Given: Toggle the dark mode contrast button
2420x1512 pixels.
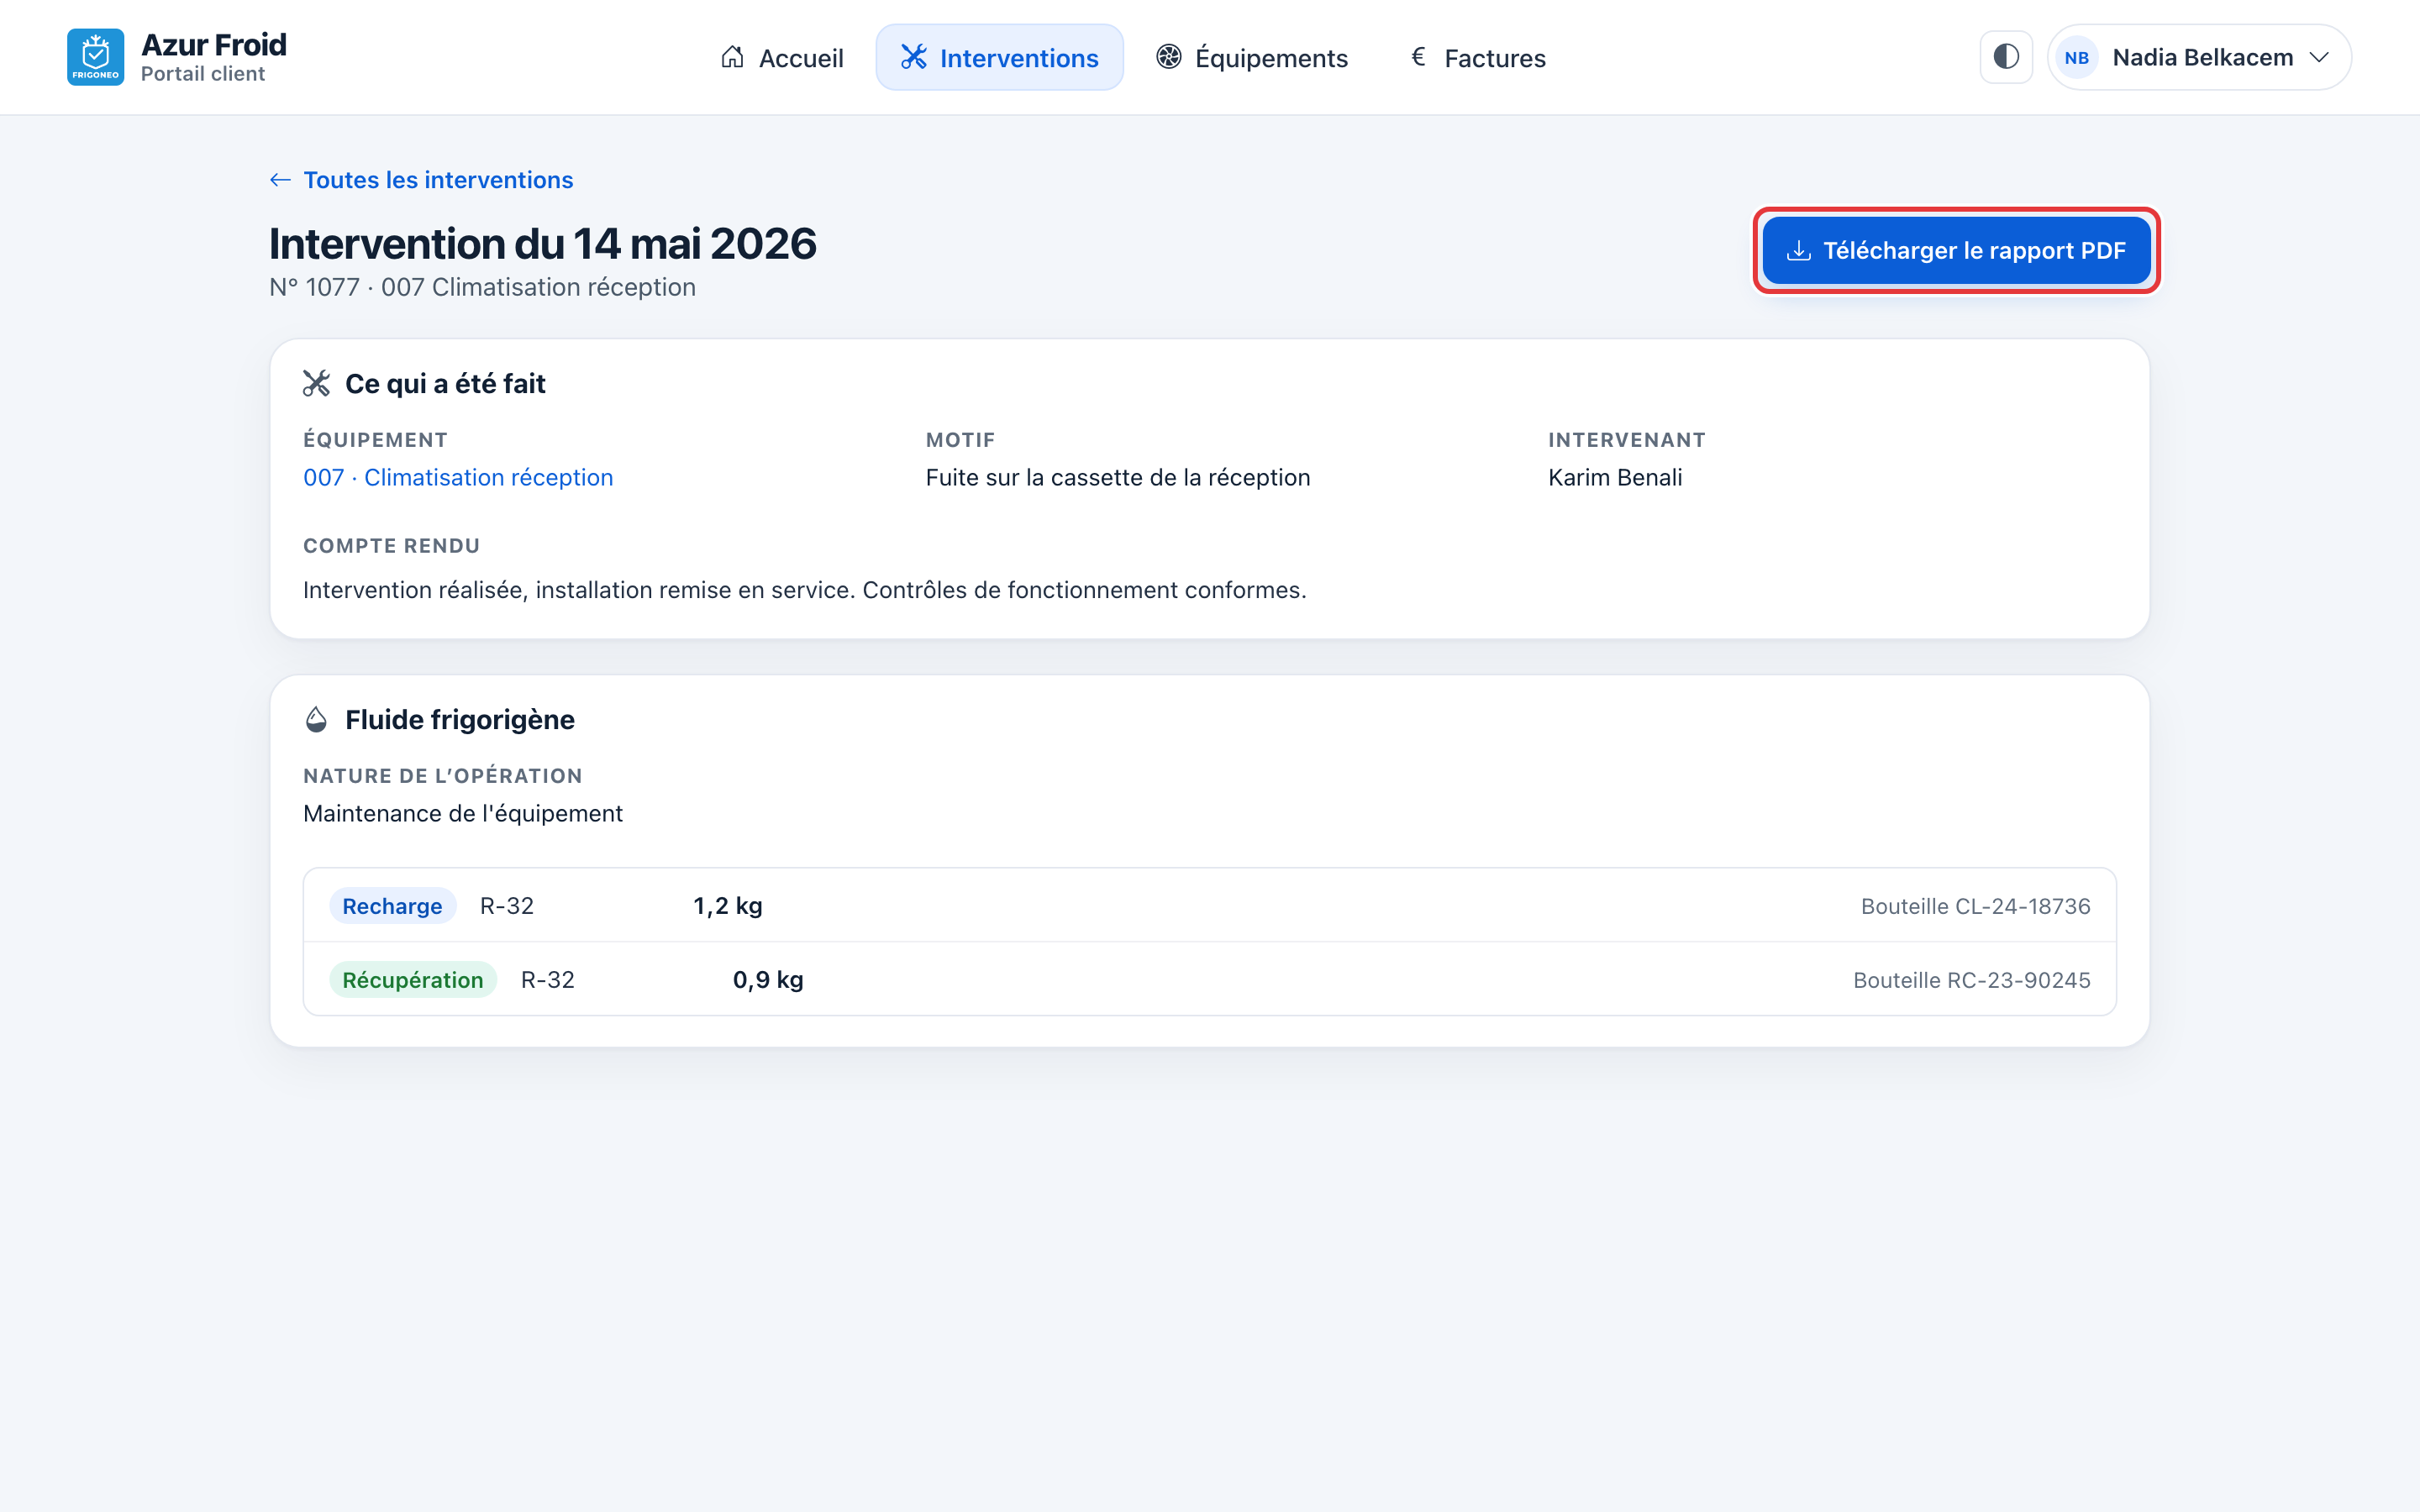Looking at the screenshot, I should point(2006,57).
